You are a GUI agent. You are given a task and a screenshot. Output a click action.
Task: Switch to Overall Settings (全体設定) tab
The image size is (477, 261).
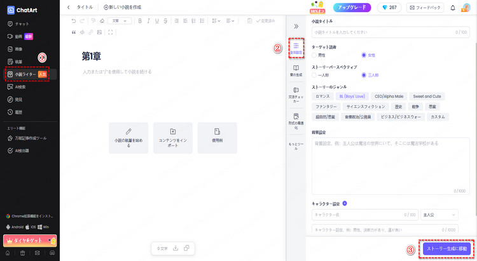296,49
